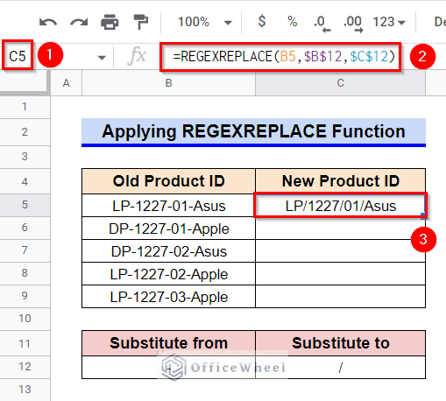Click the Name box showing C5

18,56
